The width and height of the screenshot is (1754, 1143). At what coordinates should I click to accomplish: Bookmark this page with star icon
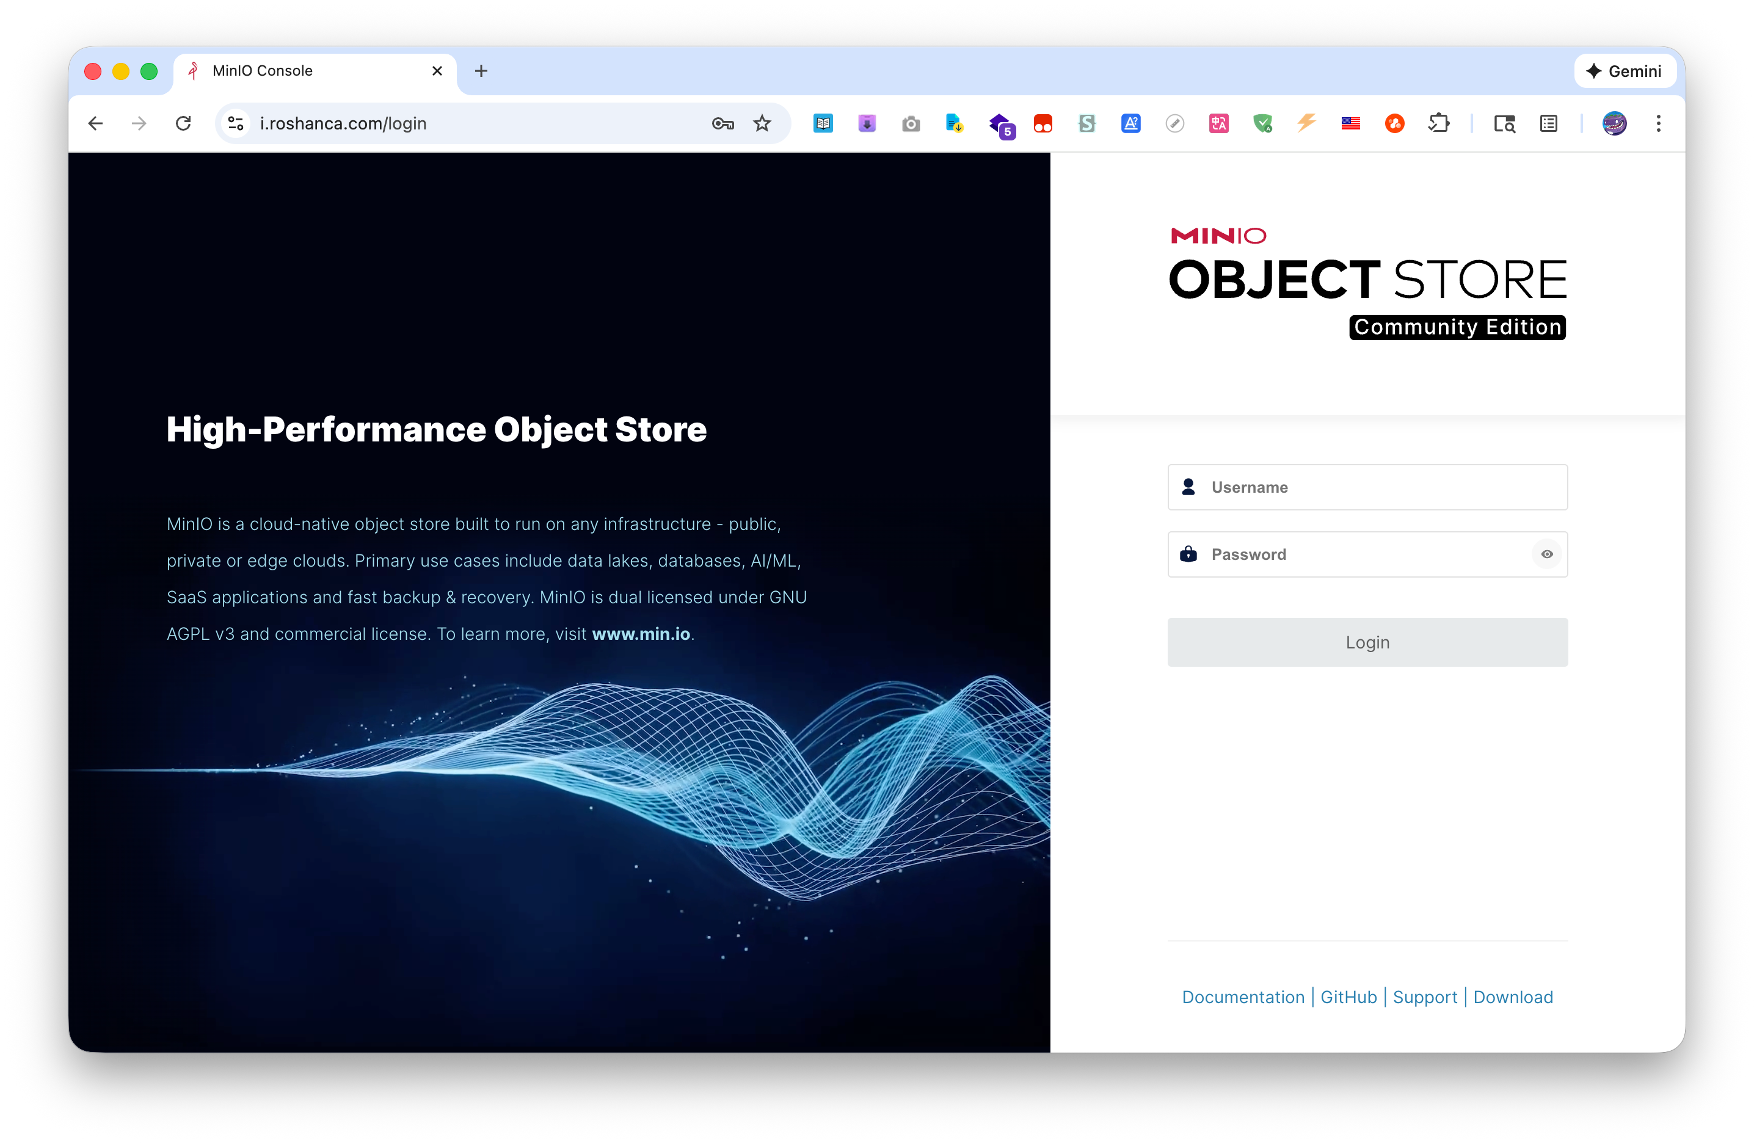pos(762,124)
